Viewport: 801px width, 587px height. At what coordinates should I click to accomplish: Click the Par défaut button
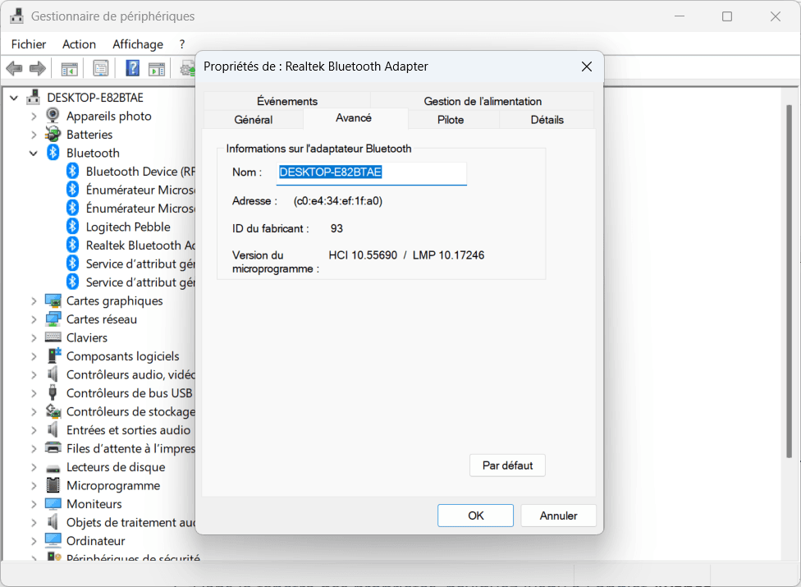click(x=507, y=465)
